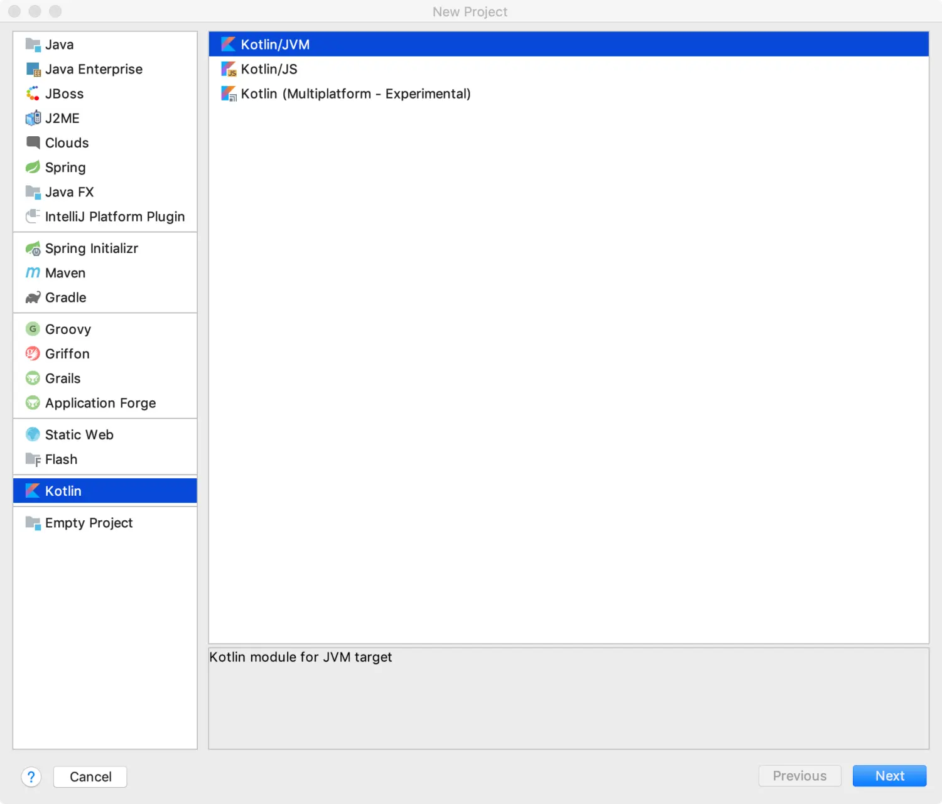
Task: Click the Previous button
Action: [799, 776]
